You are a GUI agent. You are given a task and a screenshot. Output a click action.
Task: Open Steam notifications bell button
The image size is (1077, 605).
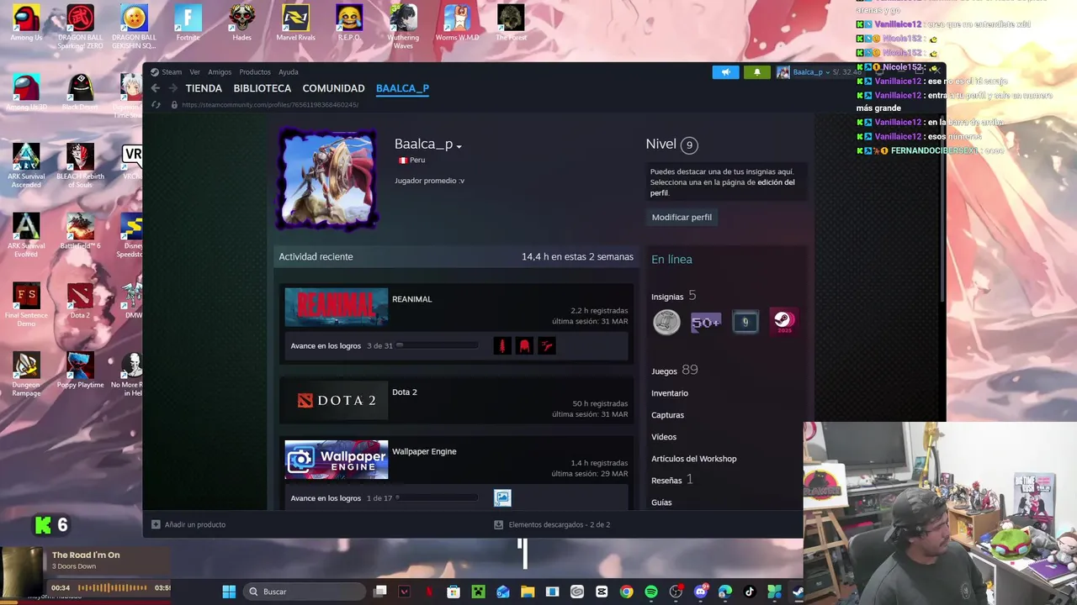tap(756, 72)
